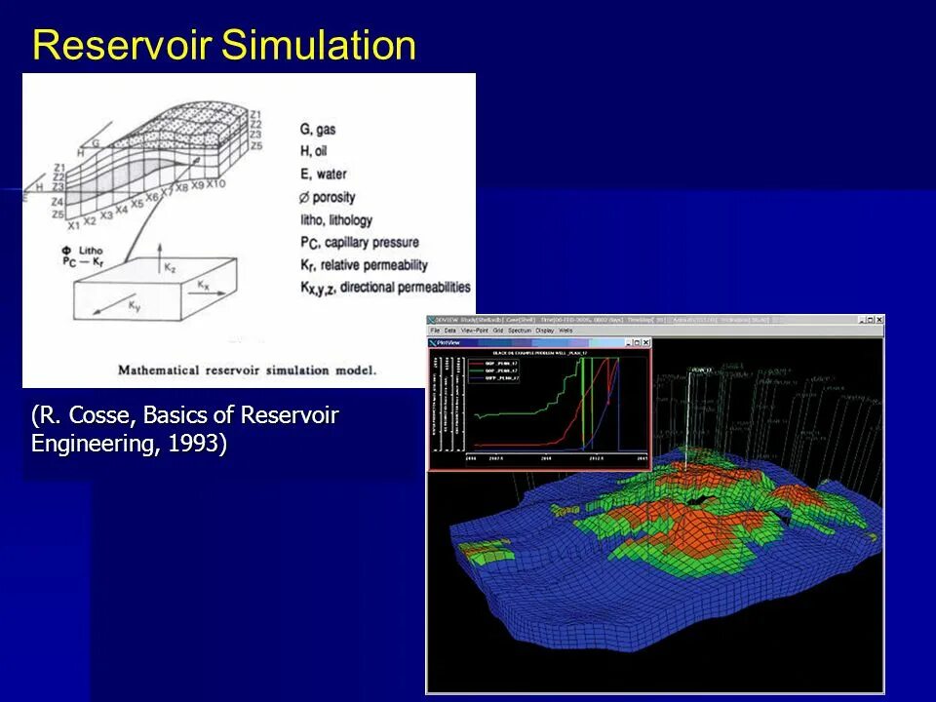Click the 'E, water' legend line
936x702 pixels.
click(x=323, y=175)
